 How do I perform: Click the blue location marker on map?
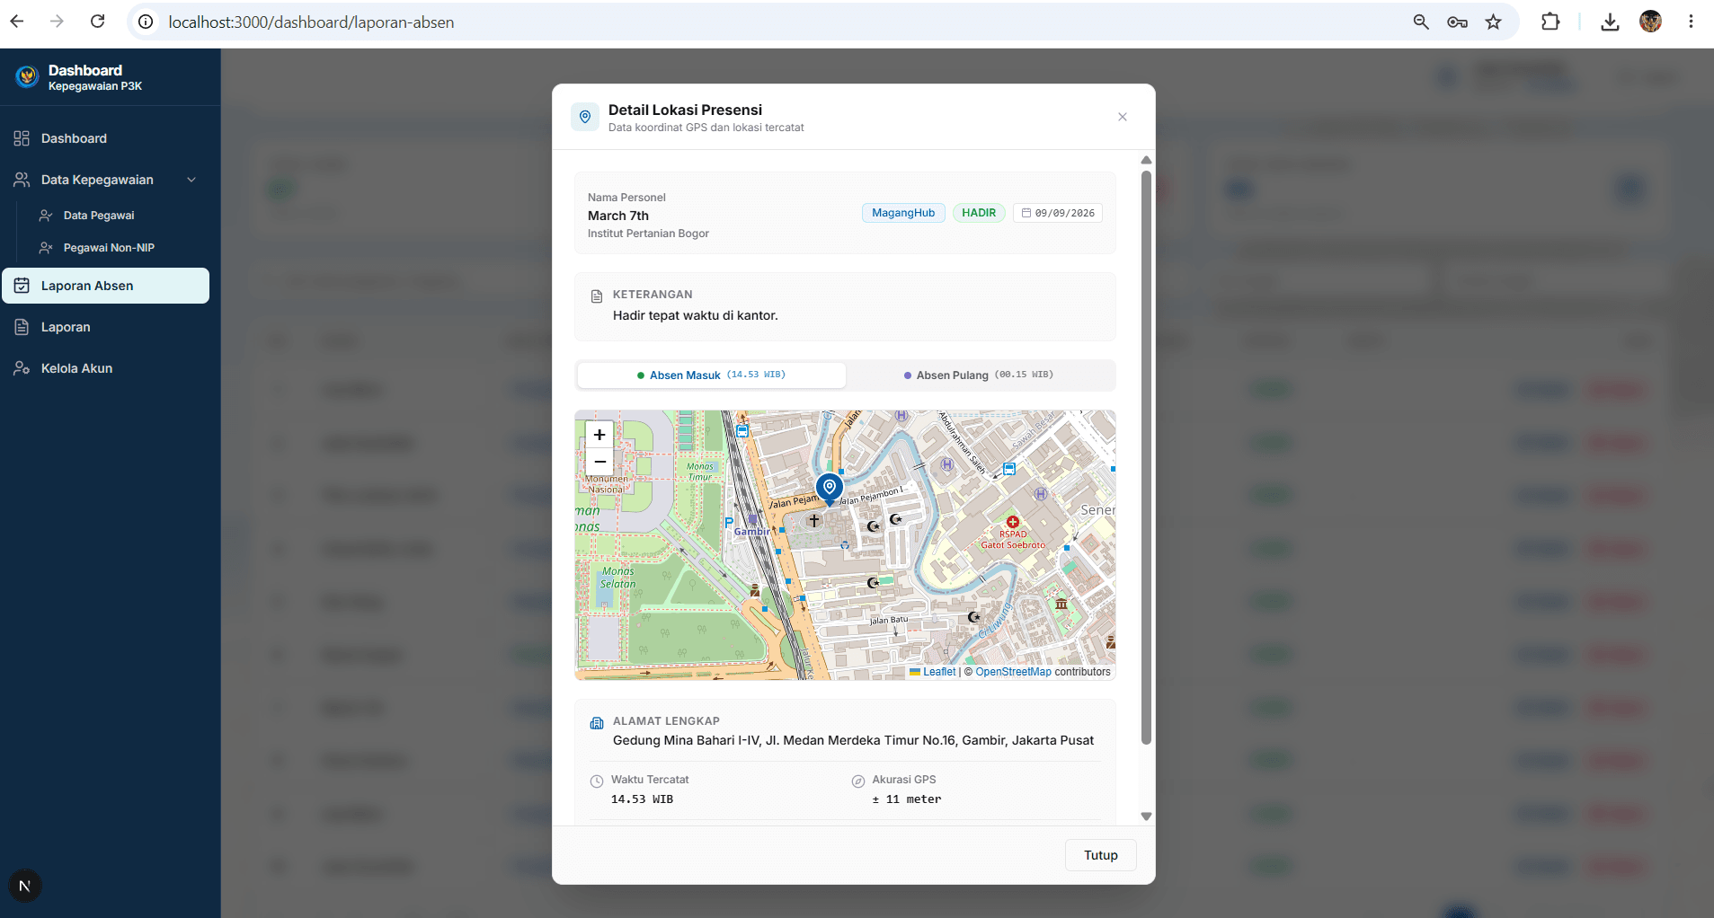click(830, 489)
